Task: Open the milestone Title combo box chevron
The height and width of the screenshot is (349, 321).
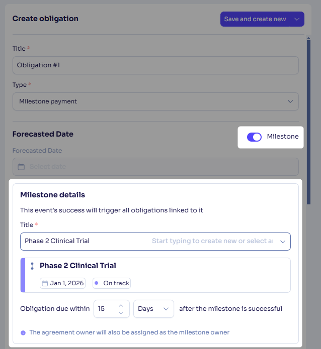Action: (x=283, y=242)
